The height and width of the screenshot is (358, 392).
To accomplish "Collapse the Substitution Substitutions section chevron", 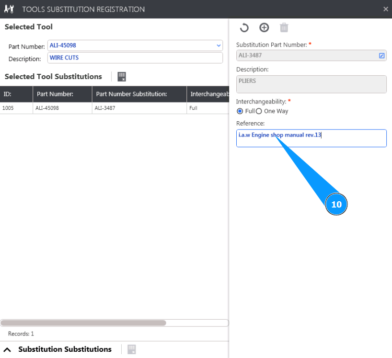I will tap(7, 349).
